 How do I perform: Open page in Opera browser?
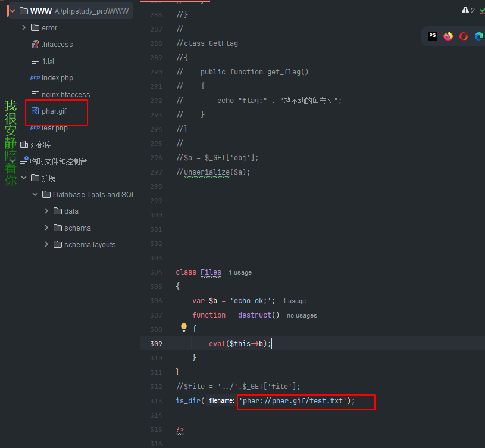click(x=464, y=36)
